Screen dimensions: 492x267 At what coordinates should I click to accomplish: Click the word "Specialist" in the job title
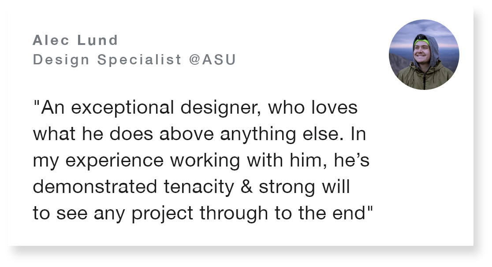(x=139, y=59)
